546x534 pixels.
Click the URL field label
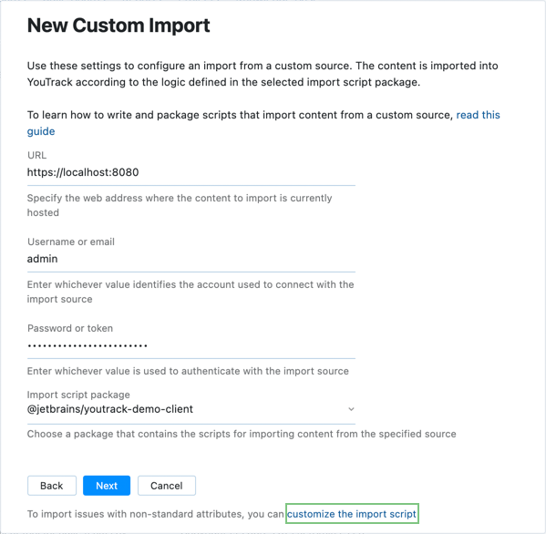(x=36, y=155)
